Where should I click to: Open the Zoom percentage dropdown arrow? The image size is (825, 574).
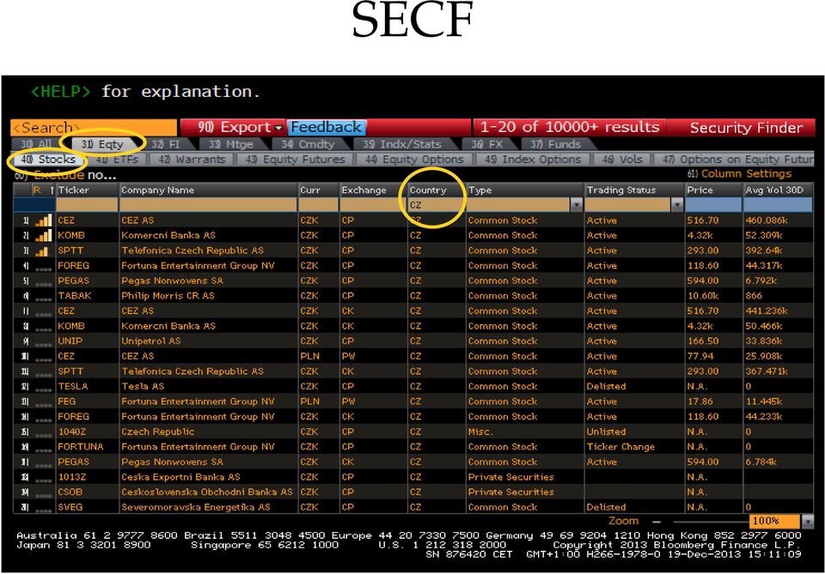807,521
